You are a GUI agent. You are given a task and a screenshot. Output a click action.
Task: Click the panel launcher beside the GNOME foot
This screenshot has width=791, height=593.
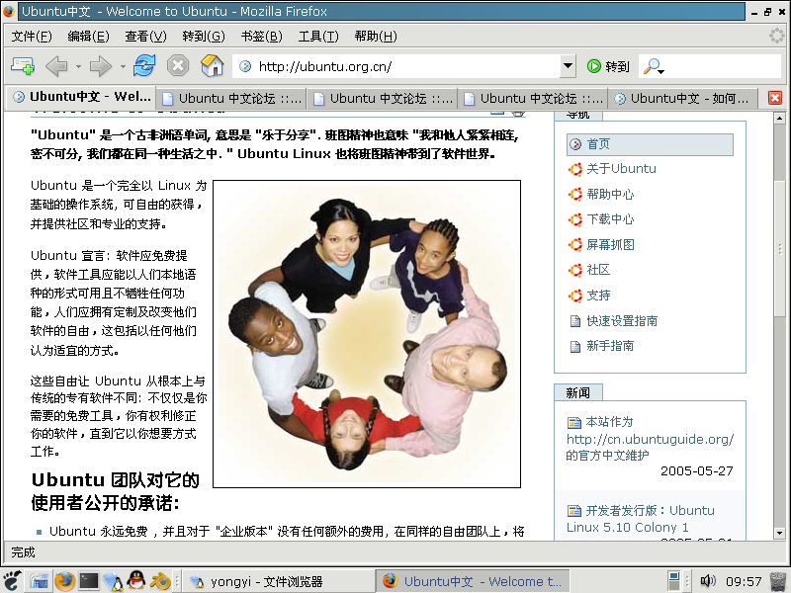point(39,581)
